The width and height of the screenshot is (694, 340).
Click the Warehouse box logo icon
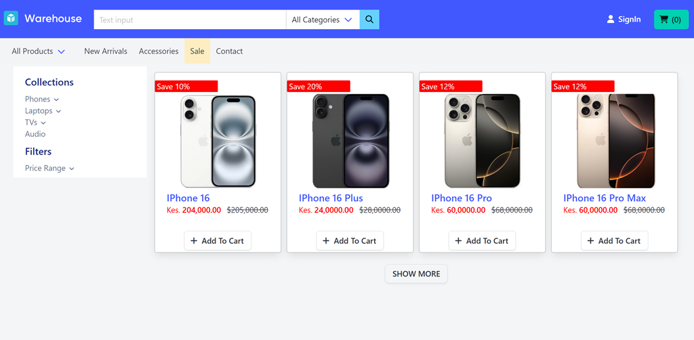pos(11,19)
